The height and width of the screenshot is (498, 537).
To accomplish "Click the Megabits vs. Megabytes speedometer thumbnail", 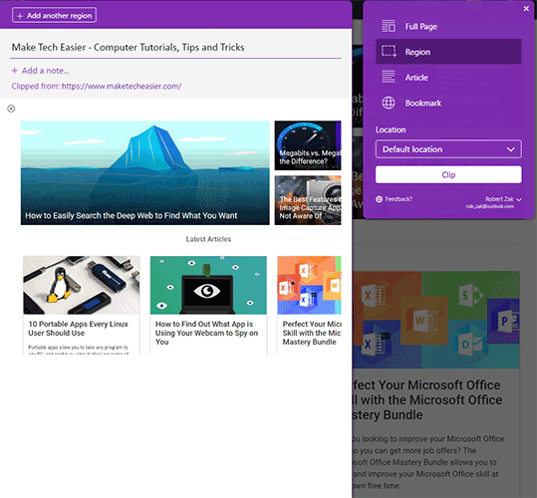I will [308, 145].
